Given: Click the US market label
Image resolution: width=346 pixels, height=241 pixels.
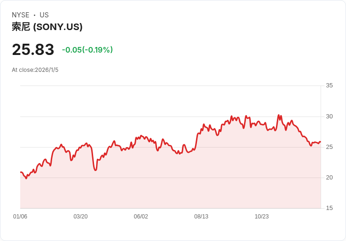Looking at the screenshot, I should coord(44,15).
